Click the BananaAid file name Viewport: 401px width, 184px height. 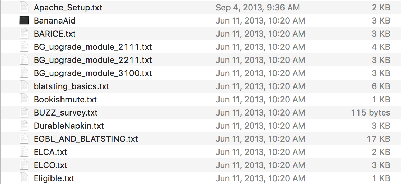coord(55,21)
